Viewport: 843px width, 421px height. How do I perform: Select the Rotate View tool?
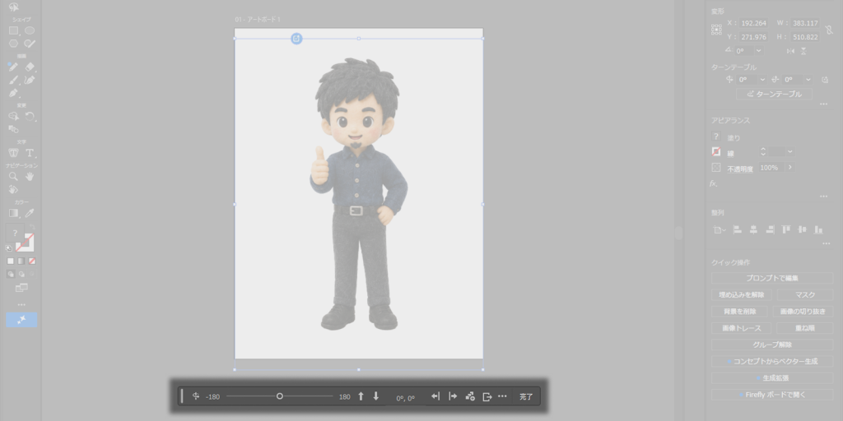[x=13, y=189]
